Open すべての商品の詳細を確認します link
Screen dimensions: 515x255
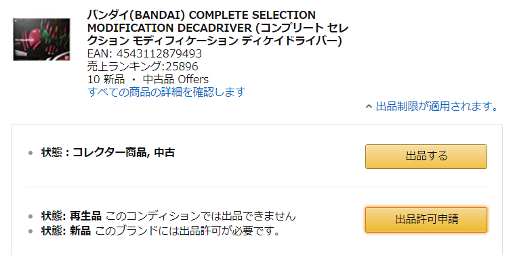click(167, 92)
